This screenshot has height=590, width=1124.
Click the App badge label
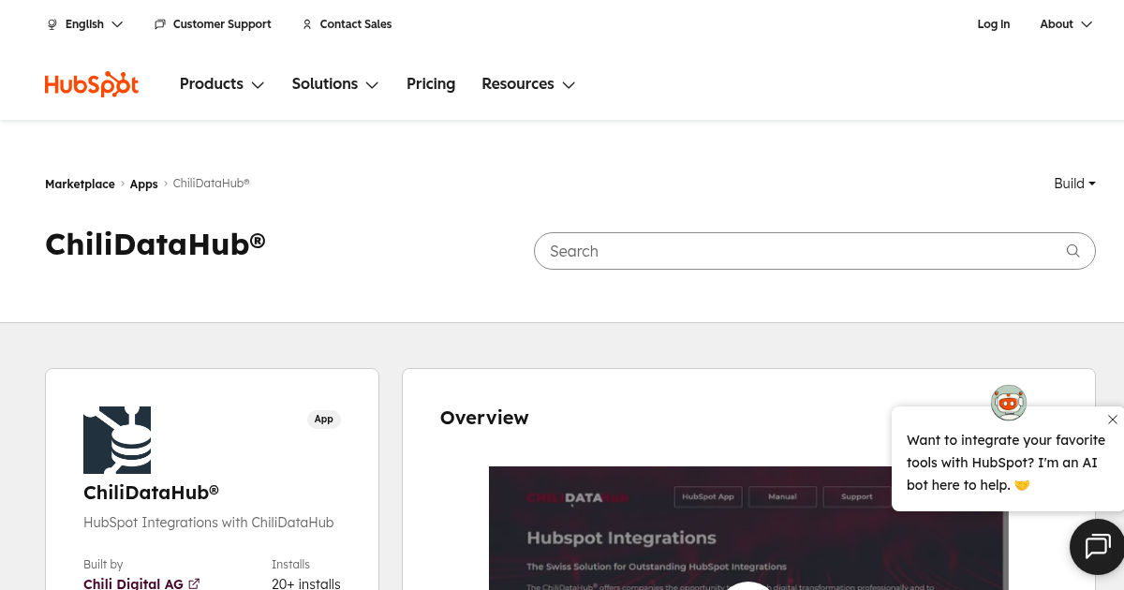click(324, 420)
